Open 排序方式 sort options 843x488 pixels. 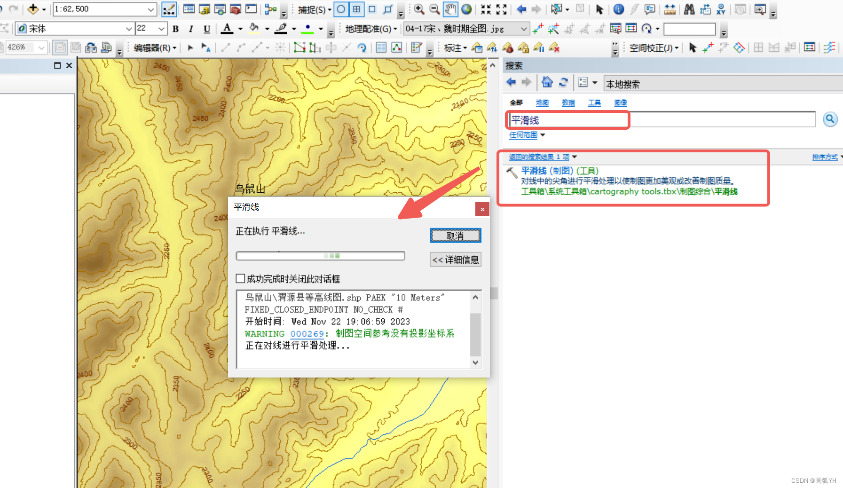pyautogui.click(x=825, y=157)
